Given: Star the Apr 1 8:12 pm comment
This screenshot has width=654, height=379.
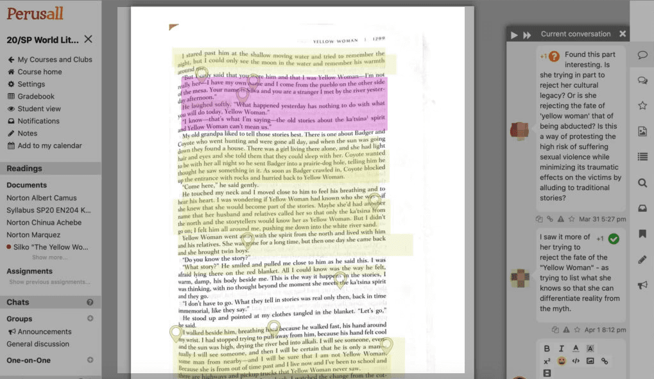Looking at the screenshot, I should pos(577,330).
